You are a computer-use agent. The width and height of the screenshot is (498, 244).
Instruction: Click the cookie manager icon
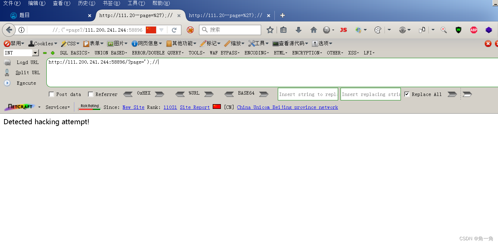(x=377, y=30)
